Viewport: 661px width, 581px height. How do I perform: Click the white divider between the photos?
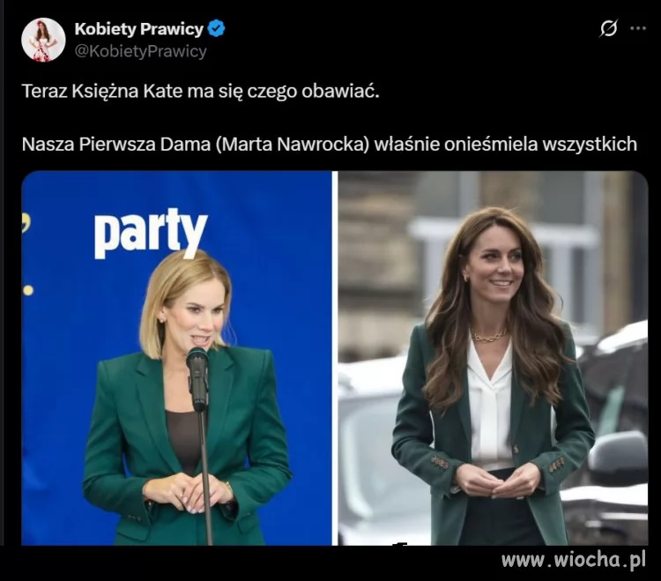(335, 358)
